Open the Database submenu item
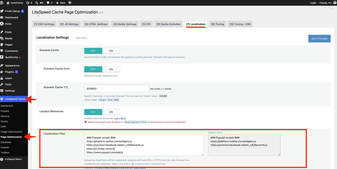 (x=6, y=142)
